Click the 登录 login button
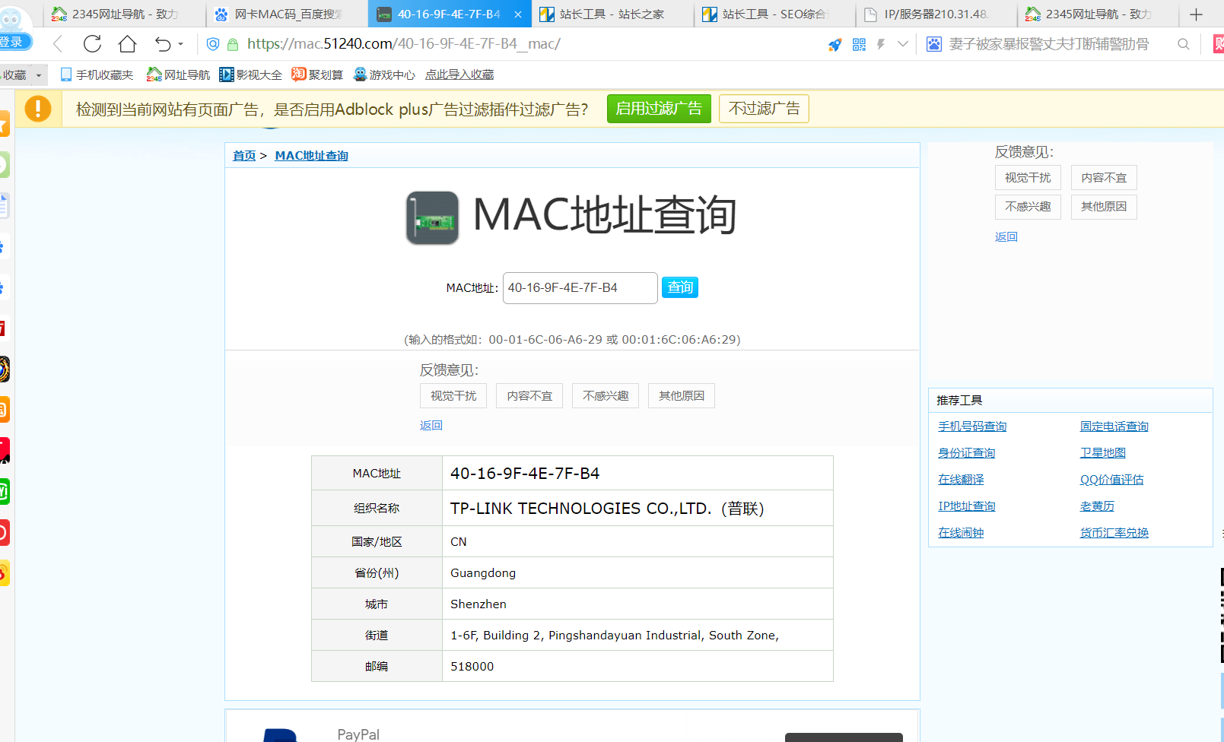The image size is (1224, 742). click(14, 42)
